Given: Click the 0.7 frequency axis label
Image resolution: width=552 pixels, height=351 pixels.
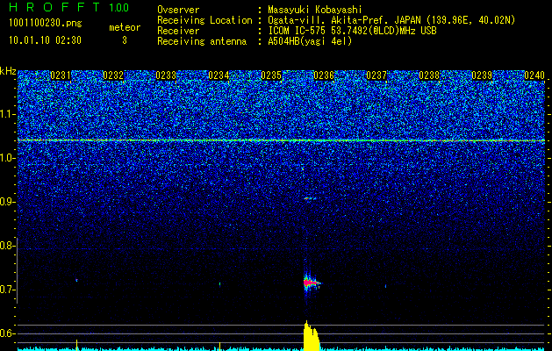Looking at the screenshot, I should pos(7,290).
